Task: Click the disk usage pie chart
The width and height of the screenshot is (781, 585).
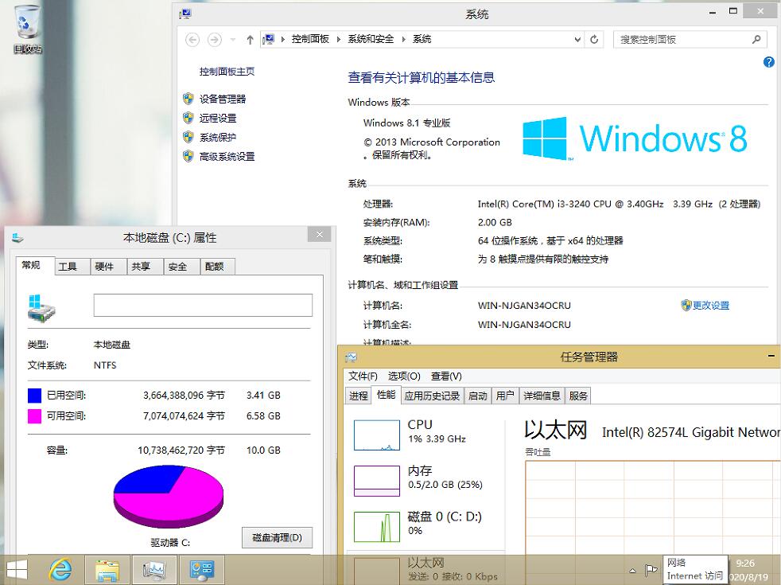Action: (169, 497)
